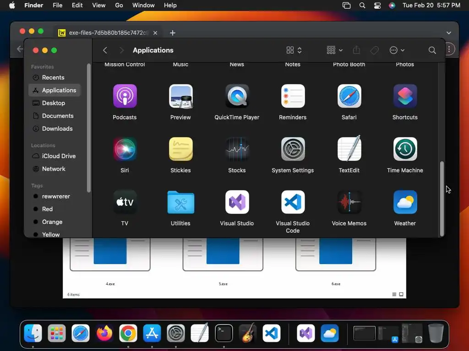Open a new browser tab
Image resolution: width=469 pixels, height=351 pixels.
tap(173, 33)
